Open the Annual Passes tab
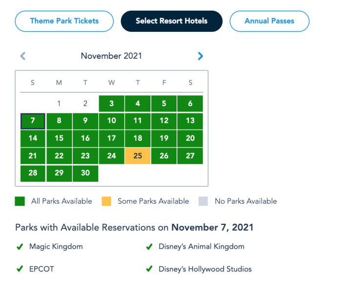 tap(270, 21)
